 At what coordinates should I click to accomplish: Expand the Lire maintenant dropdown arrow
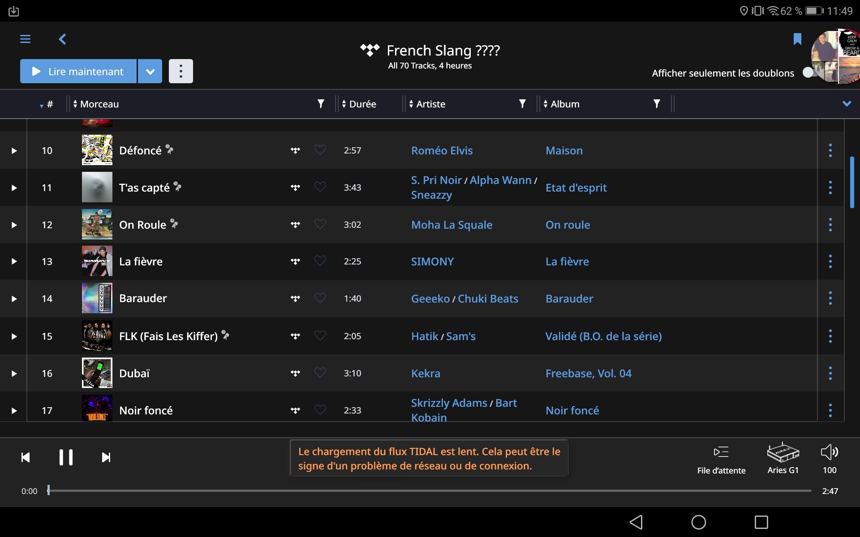(x=150, y=71)
